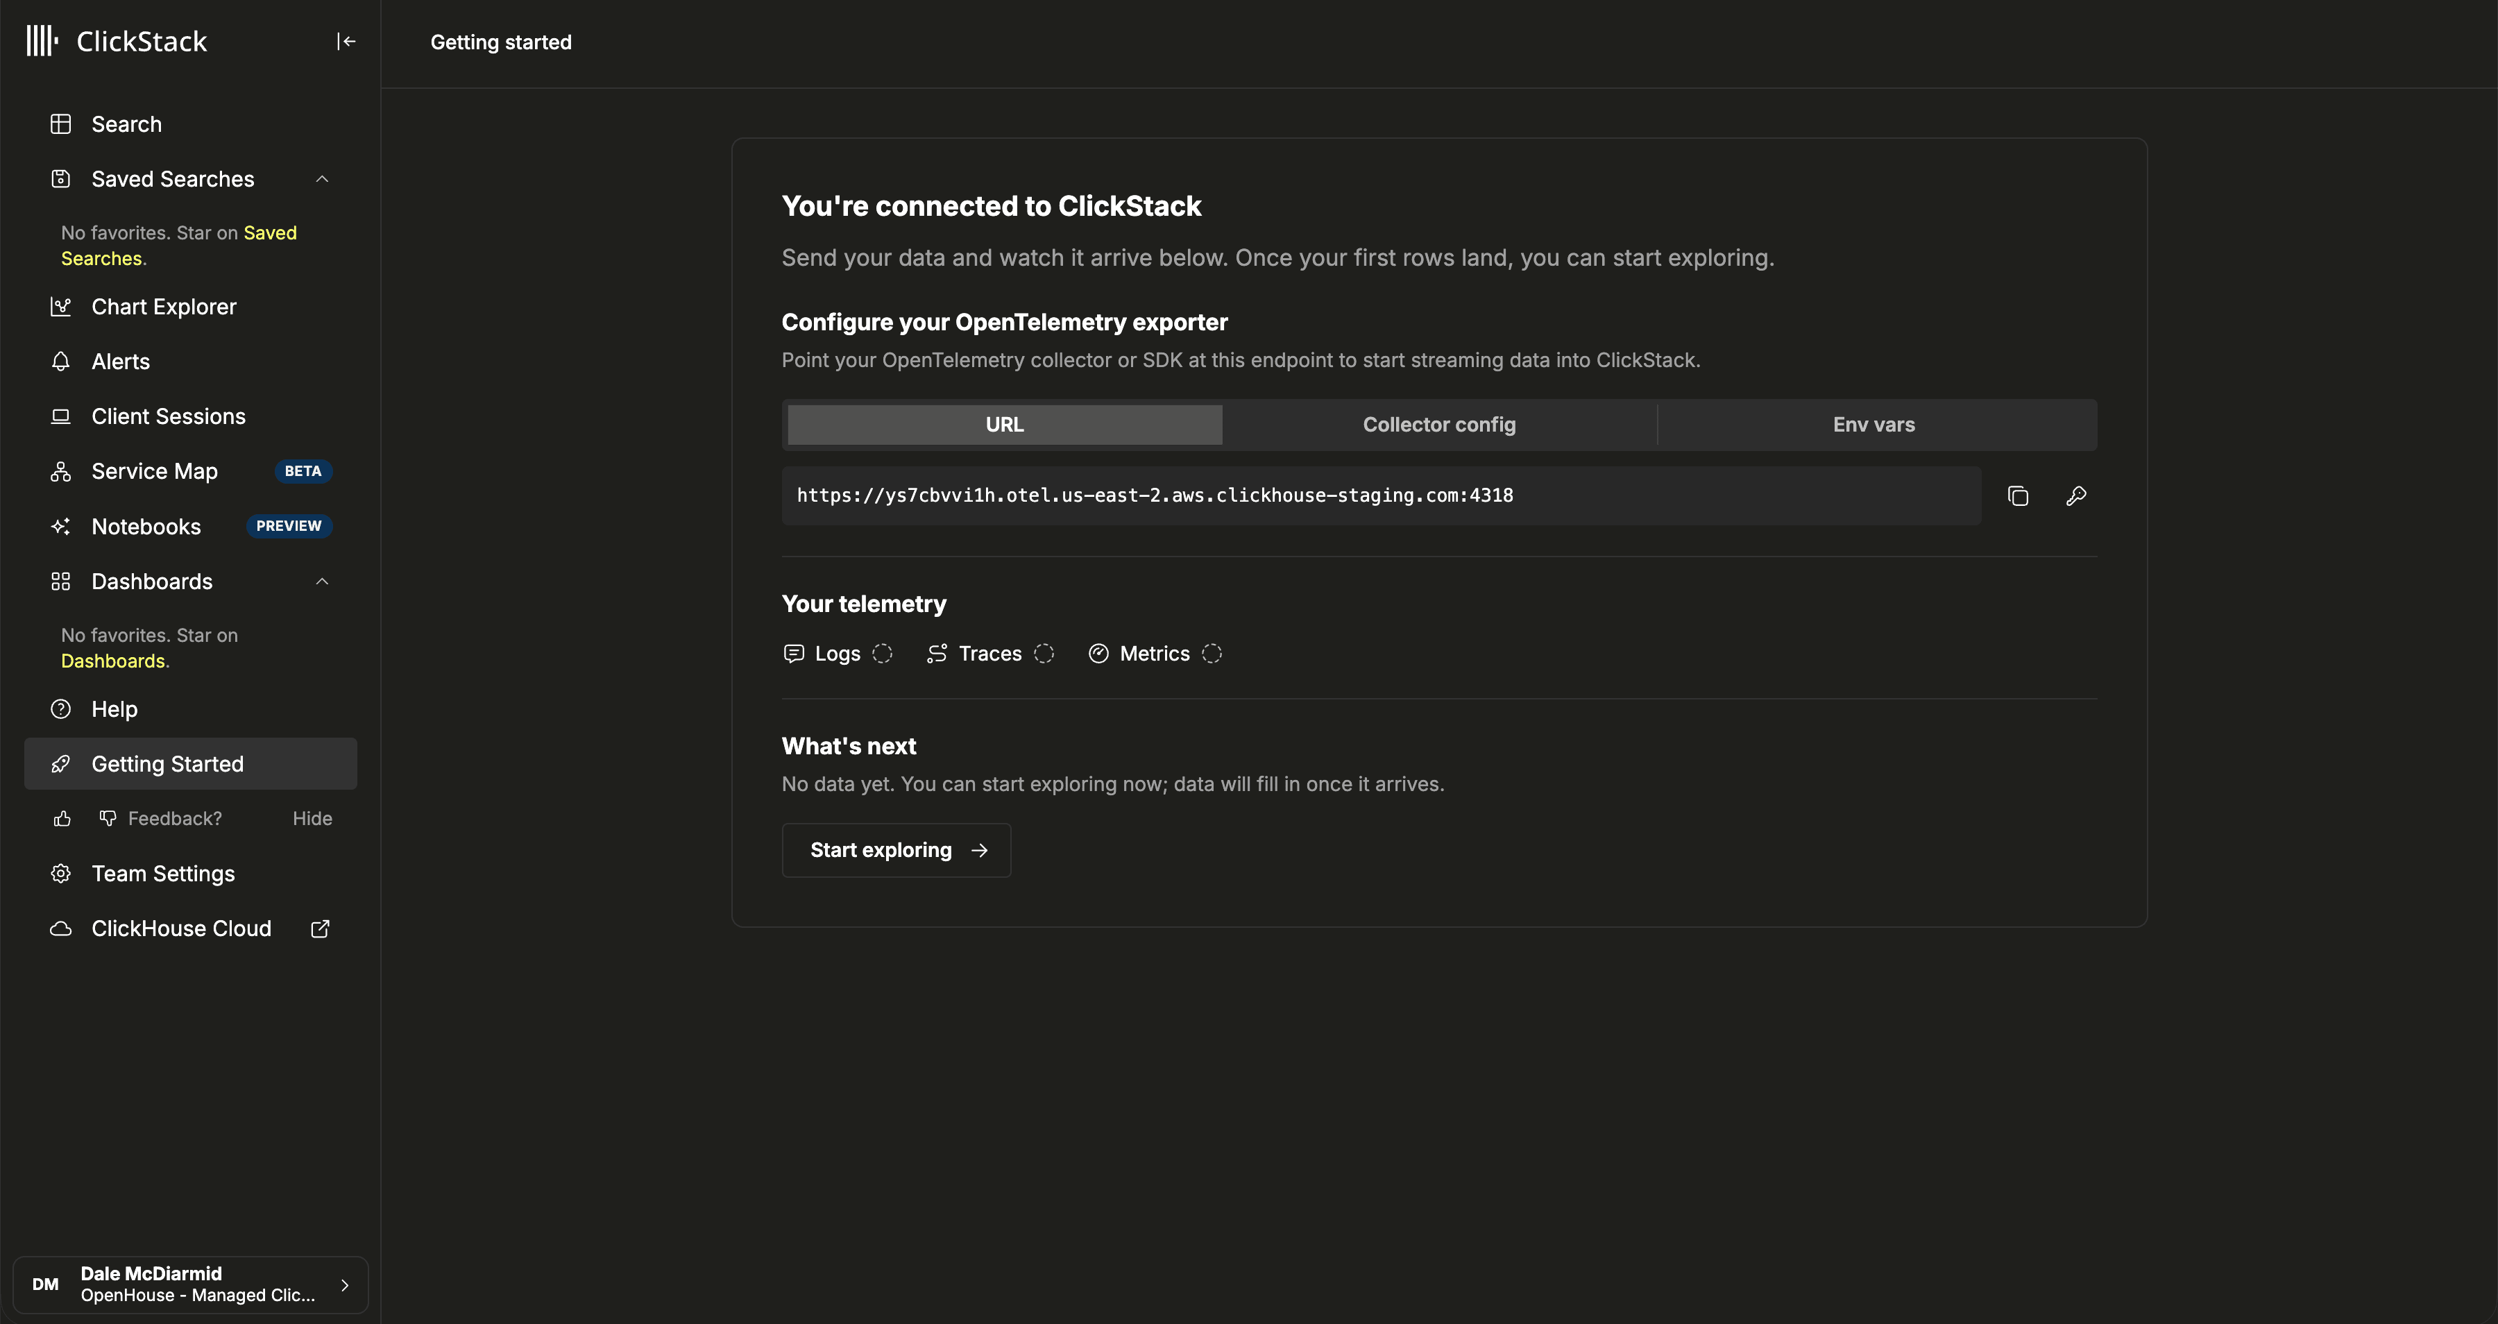Click the Service Map nodes icon
The image size is (2498, 1324).
[x=61, y=471]
